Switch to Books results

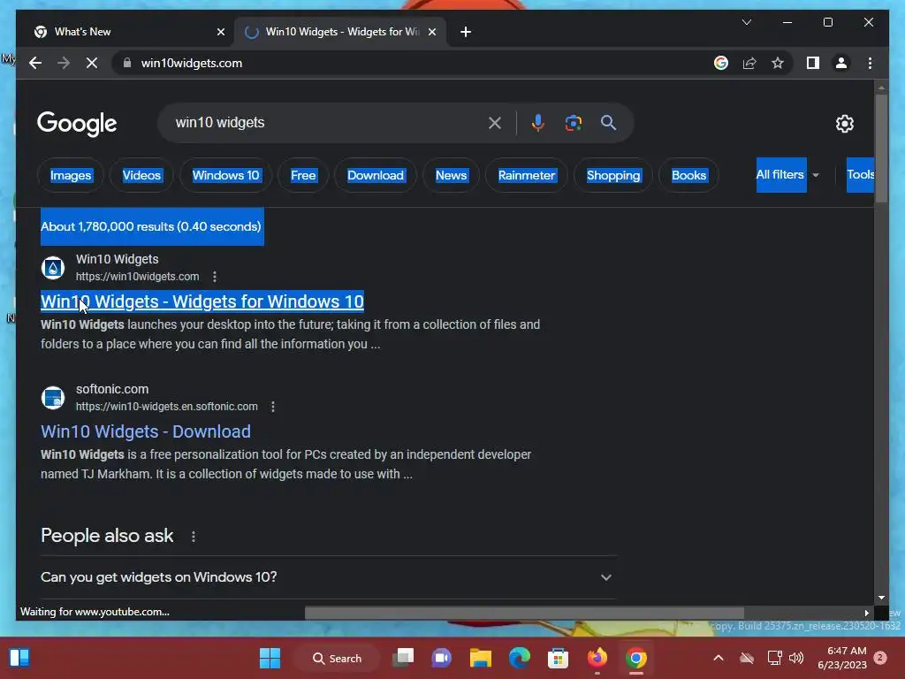coord(688,175)
